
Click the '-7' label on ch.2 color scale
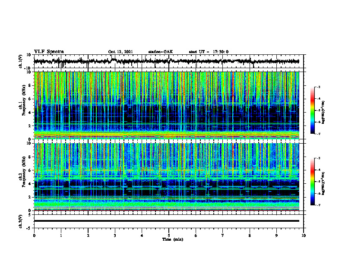point(319,205)
